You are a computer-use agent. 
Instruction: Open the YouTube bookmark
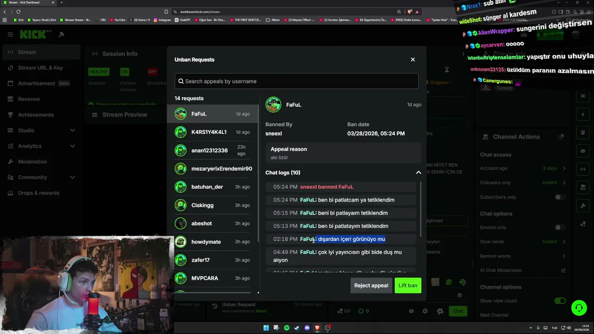coord(117,20)
